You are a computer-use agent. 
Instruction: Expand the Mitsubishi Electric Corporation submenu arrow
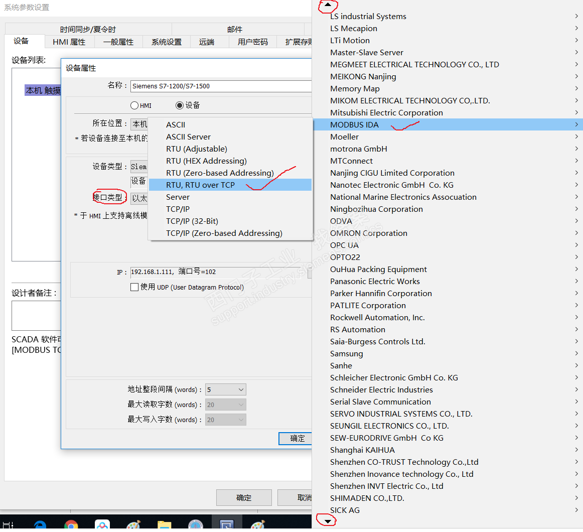pyautogui.click(x=576, y=112)
